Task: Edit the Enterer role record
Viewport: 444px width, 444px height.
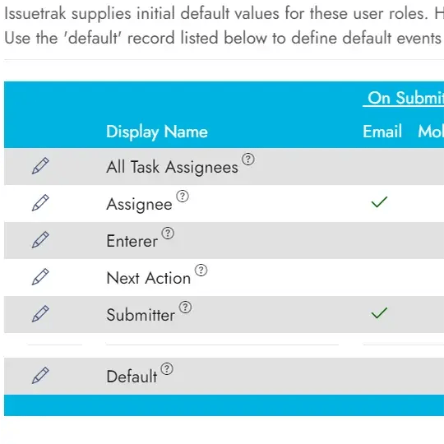Action: click(40, 240)
